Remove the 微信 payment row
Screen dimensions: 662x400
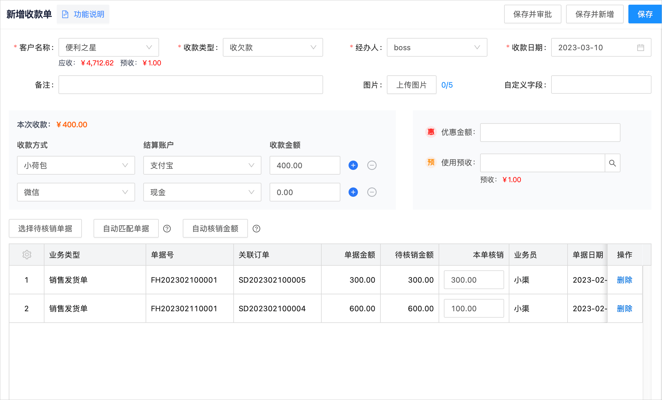[x=372, y=192]
